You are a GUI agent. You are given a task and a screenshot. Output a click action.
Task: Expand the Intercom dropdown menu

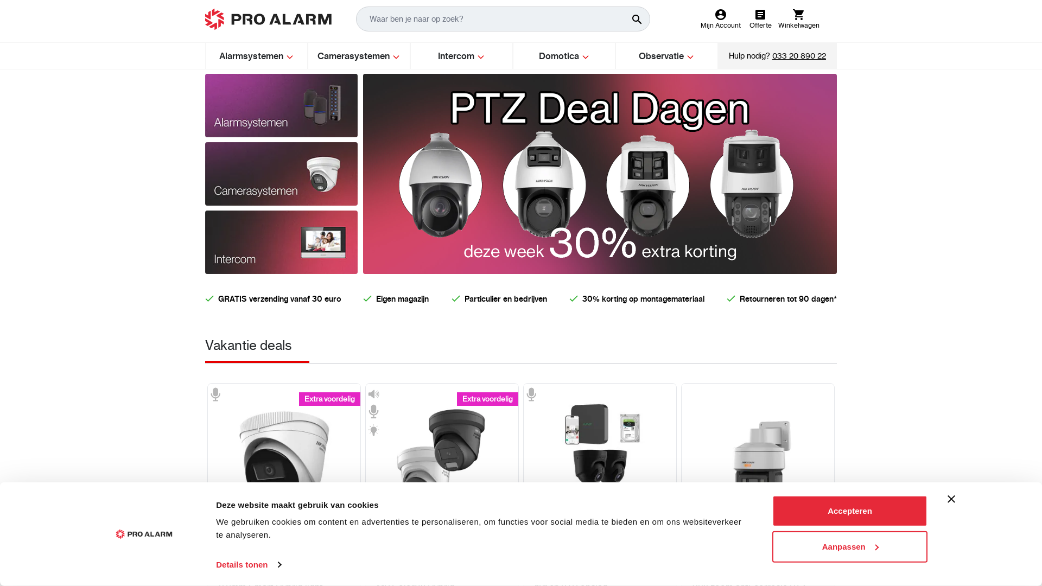461,56
